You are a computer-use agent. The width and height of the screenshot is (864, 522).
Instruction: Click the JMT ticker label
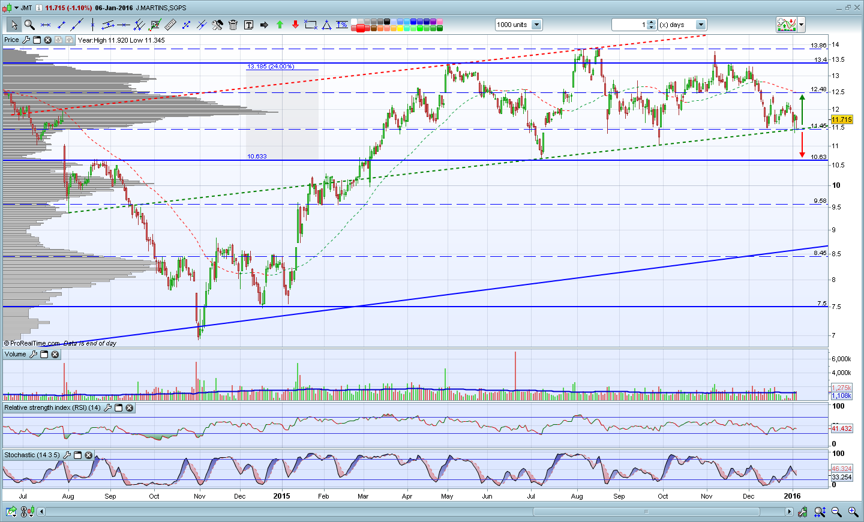point(26,8)
